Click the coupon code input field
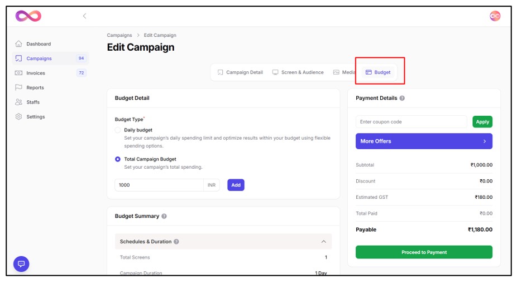The height and width of the screenshot is (284, 517). [411, 122]
